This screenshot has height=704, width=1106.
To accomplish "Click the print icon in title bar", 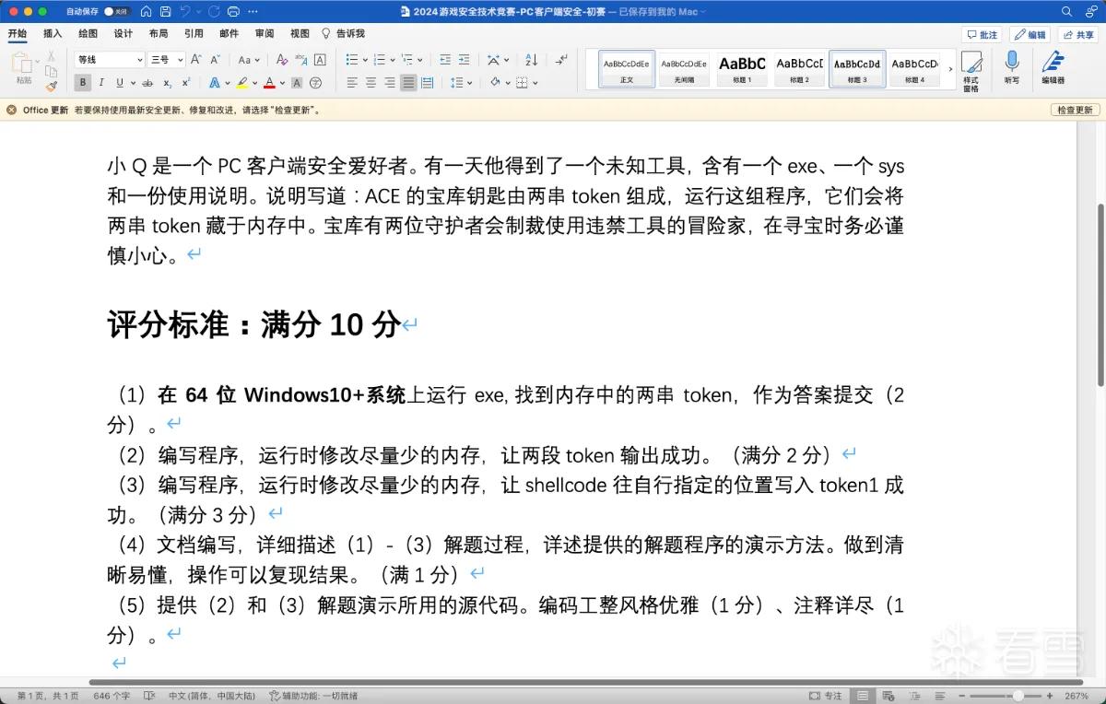I will click(233, 11).
